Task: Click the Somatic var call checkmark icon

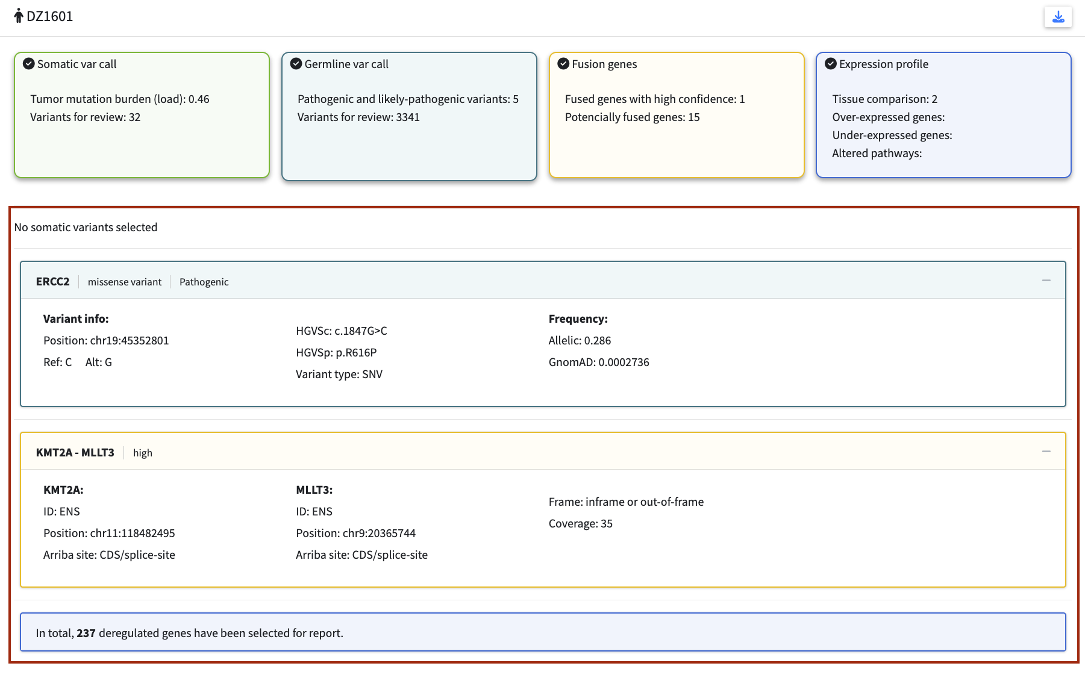Action: pyautogui.click(x=28, y=64)
